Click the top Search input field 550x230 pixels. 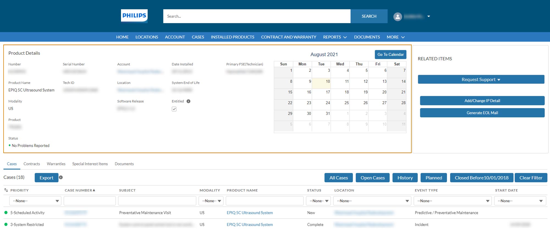257,16
